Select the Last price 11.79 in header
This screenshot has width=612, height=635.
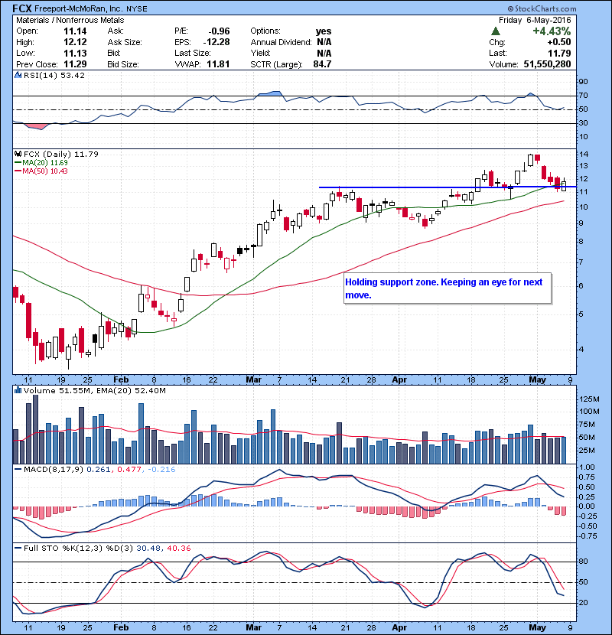pyautogui.click(x=559, y=53)
